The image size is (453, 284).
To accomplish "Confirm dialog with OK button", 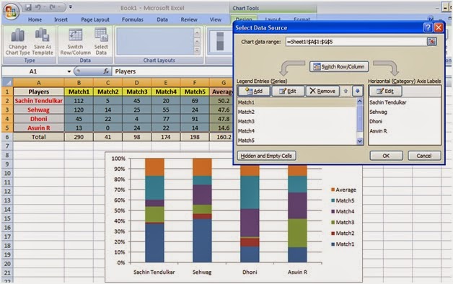I will click(386, 156).
